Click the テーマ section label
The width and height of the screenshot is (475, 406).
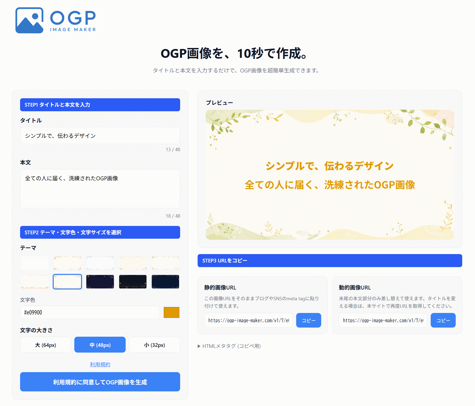click(x=28, y=248)
